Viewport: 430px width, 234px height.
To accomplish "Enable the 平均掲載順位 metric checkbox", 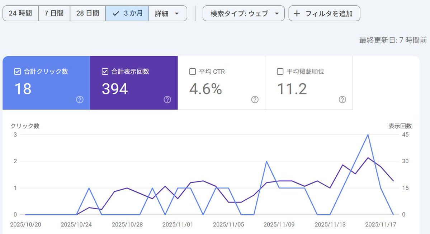I will pos(280,71).
